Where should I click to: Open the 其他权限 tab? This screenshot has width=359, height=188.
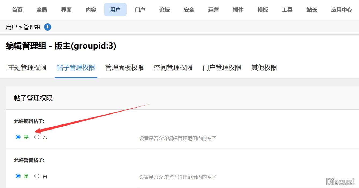click(x=264, y=68)
